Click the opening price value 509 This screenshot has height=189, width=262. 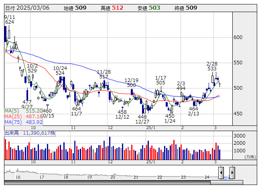(81, 8)
